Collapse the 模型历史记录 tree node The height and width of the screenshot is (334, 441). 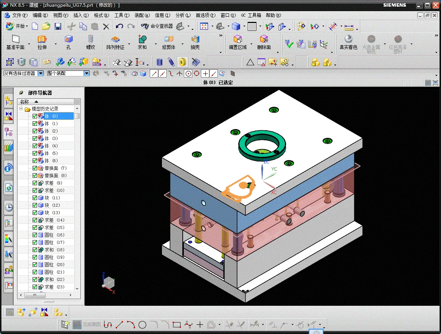(21, 109)
